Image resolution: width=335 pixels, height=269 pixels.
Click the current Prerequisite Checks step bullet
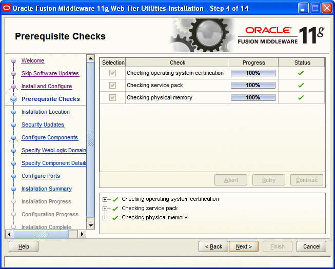[x=14, y=99]
